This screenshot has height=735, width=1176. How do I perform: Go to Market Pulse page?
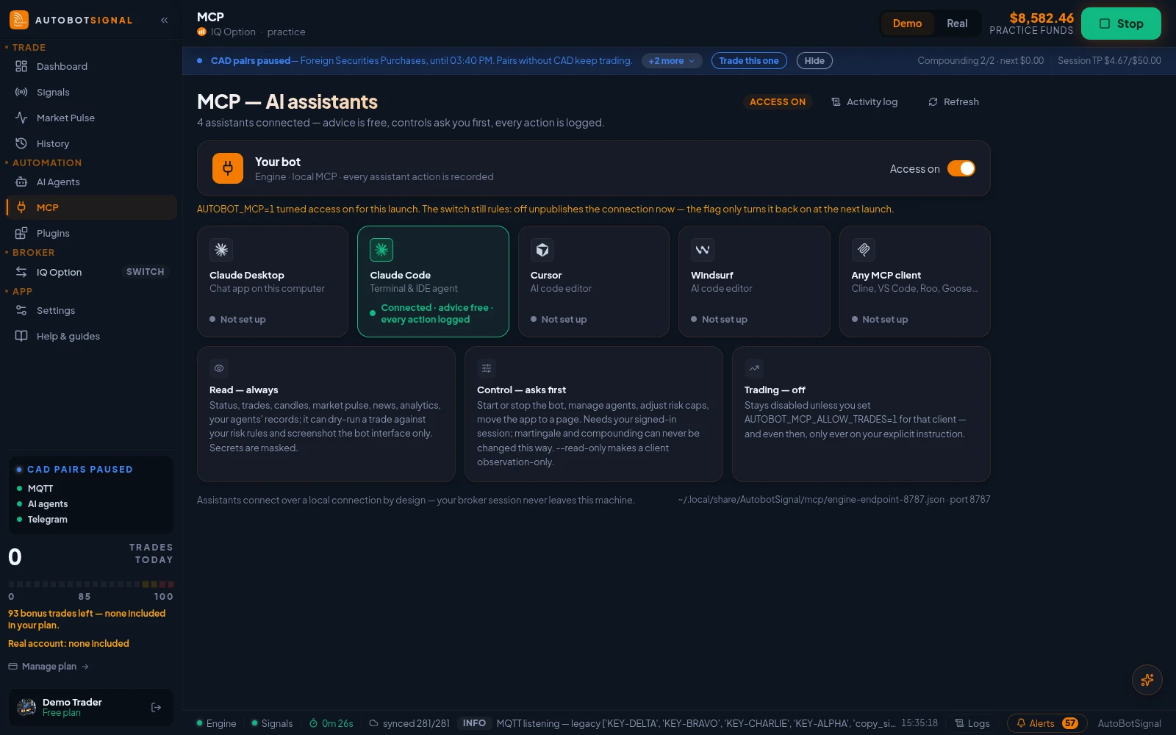point(91,118)
